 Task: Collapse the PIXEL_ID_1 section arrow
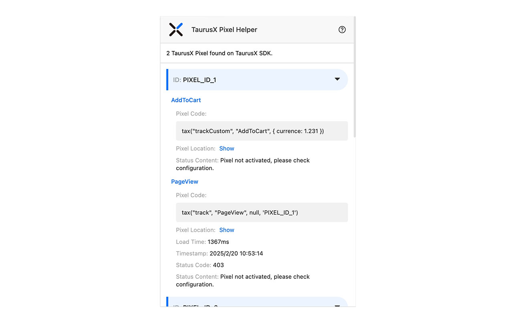tap(337, 79)
